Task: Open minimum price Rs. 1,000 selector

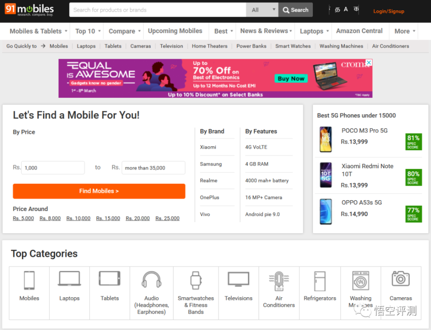Action: click(53, 168)
